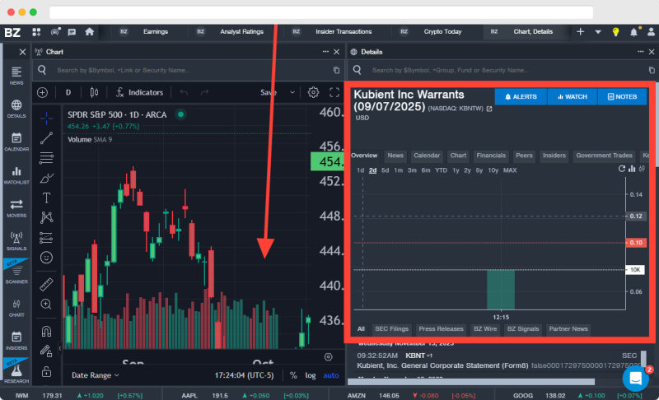Image resolution: width=659 pixels, height=400 pixels.
Task: Toggle log scale on chart
Action: (x=311, y=375)
